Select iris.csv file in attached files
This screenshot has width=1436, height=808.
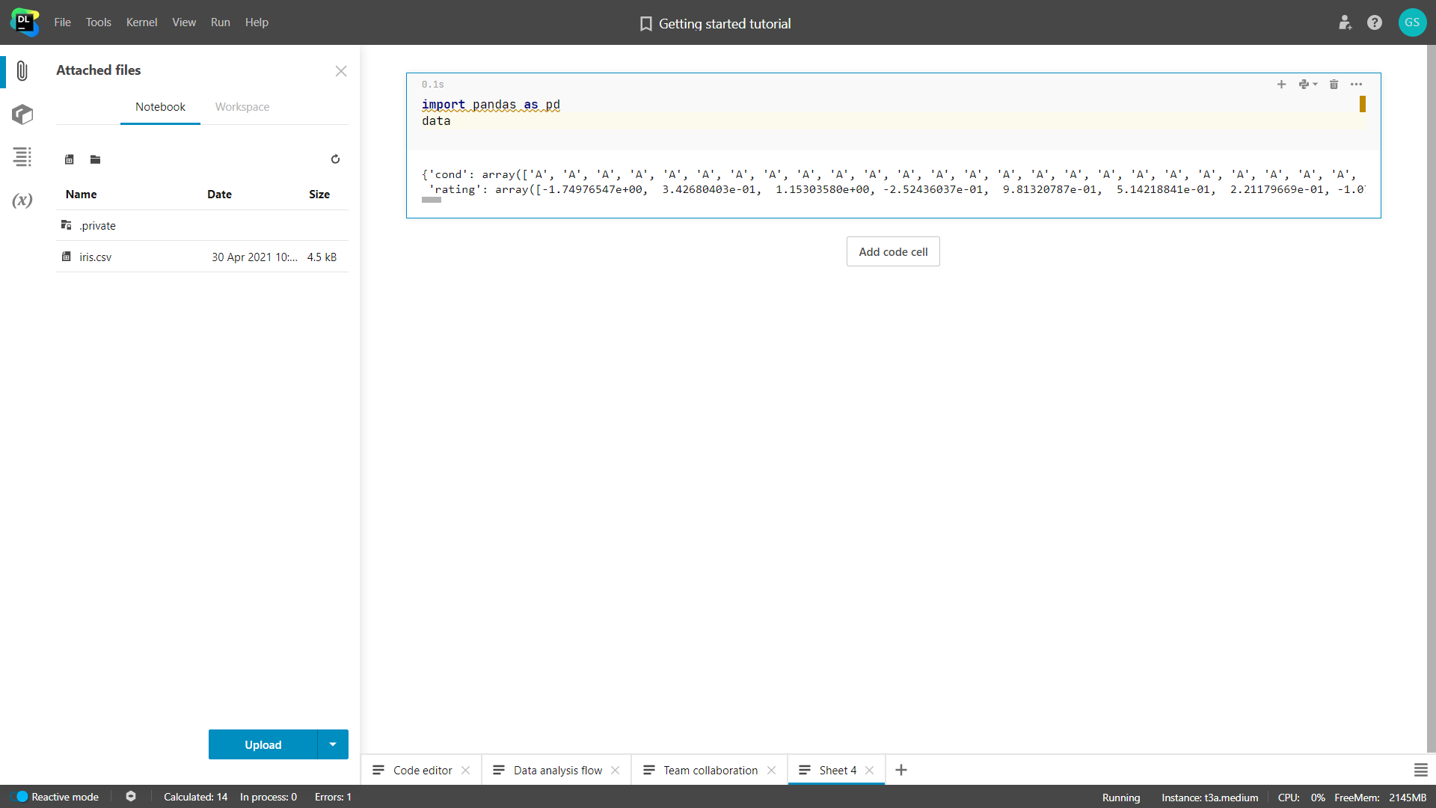point(96,257)
